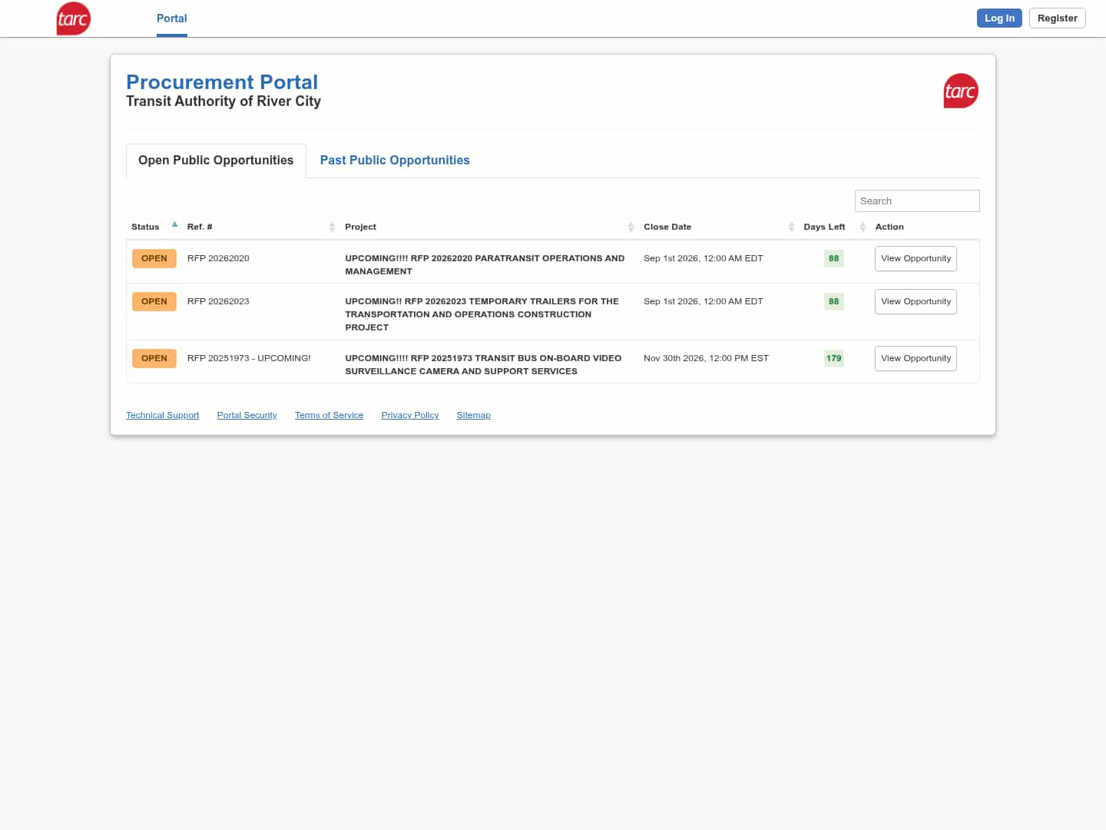Sort by Project column arrows
Viewport: 1106px width, 830px height.
[x=631, y=227]
